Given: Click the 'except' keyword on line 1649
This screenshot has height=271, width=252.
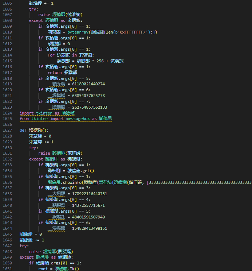Looking at the screenshot, I should click(x=27, y=258).
